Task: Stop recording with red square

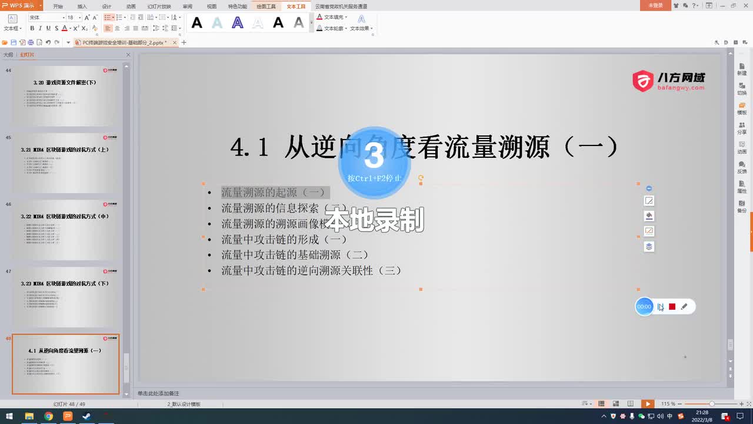Action: pyautogui.click(x=672, y=307)
